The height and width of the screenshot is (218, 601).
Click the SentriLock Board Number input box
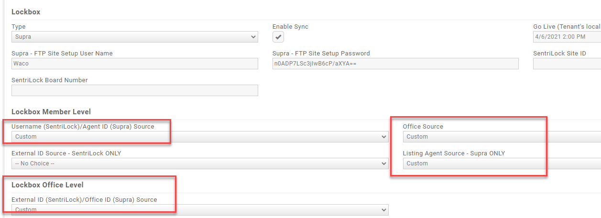click(134, 90)
